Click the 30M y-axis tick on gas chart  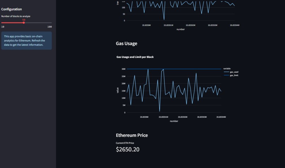tap(123, 69)
